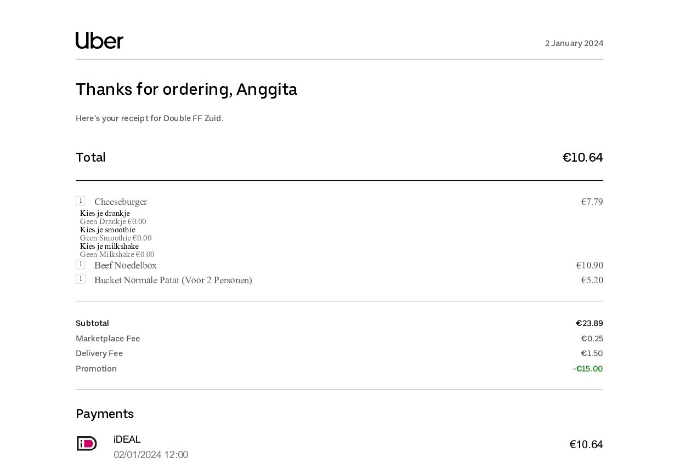
Task: Click the Subtotal value €23.89
Action: [590, 323]
